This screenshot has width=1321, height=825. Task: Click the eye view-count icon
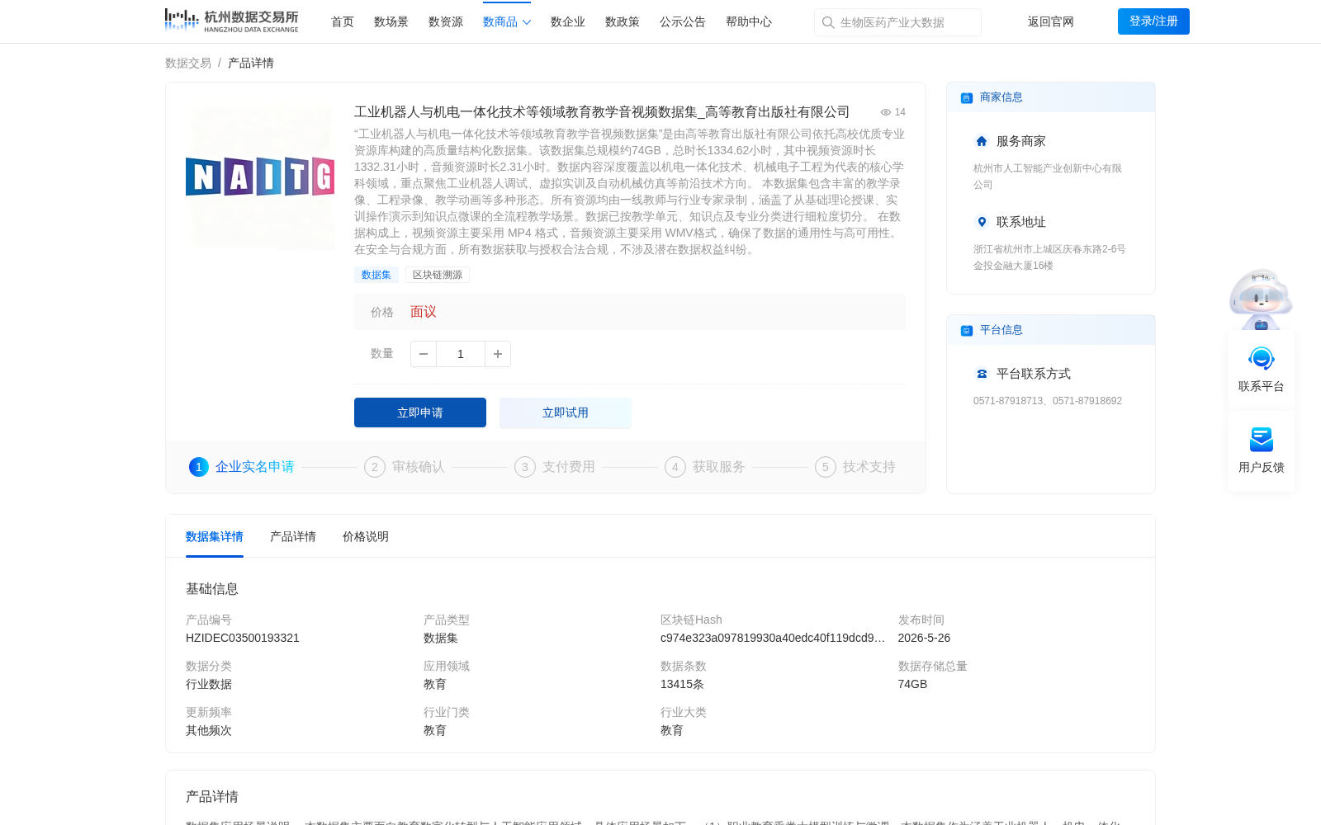coord(886,112)
